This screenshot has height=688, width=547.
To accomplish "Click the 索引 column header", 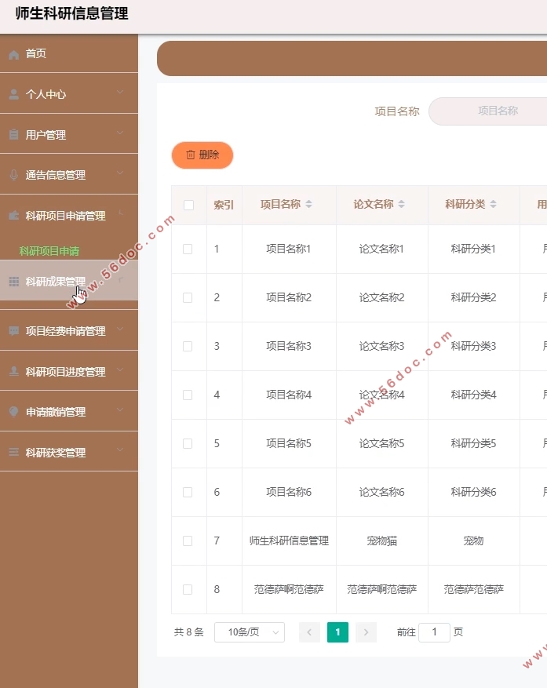I will click(224, 205).
